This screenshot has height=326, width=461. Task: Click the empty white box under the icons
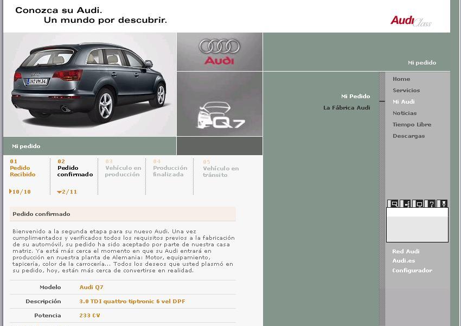click(x=417, y=225)
